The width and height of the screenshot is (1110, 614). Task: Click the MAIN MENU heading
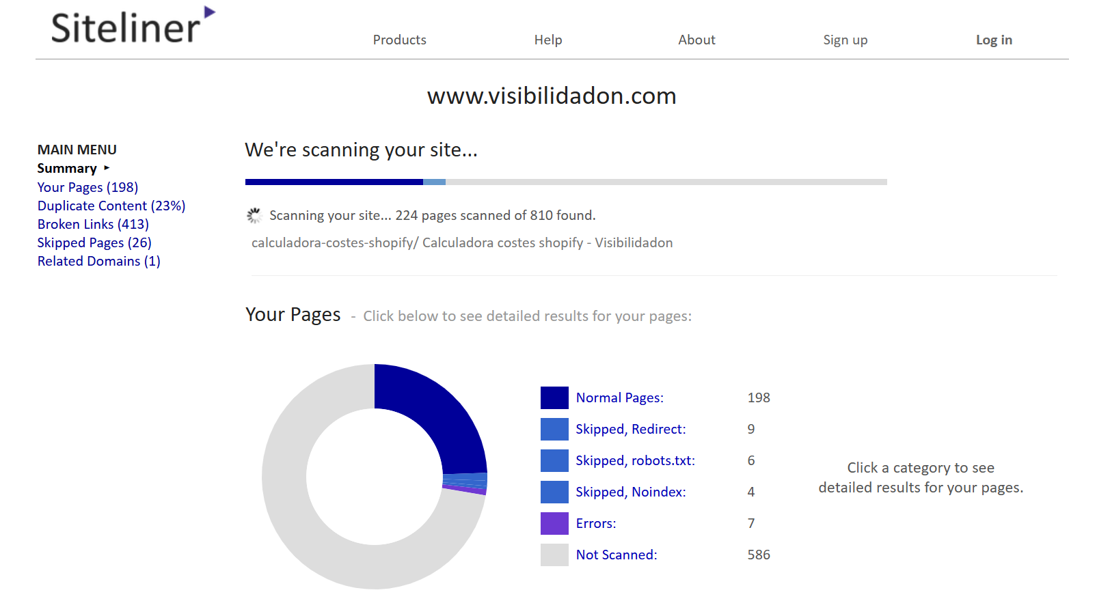77,150
